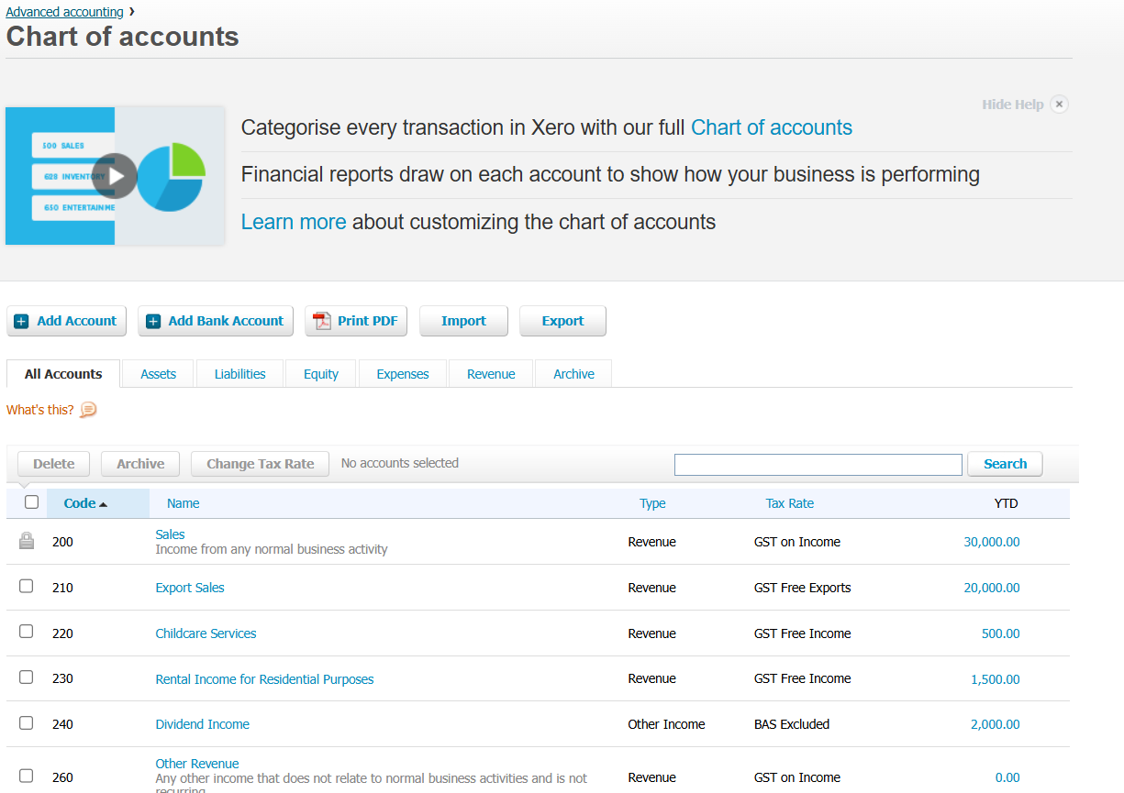
Task: Play the chart of accounts help video
Action: click(115, 175)
